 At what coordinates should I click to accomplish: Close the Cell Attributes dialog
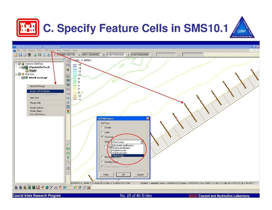(x=148, y=119)
